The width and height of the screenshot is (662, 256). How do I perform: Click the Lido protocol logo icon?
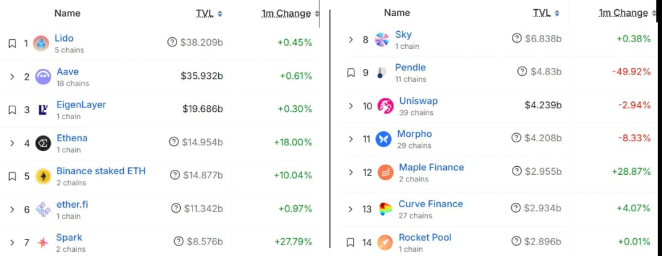pos(42,43)
